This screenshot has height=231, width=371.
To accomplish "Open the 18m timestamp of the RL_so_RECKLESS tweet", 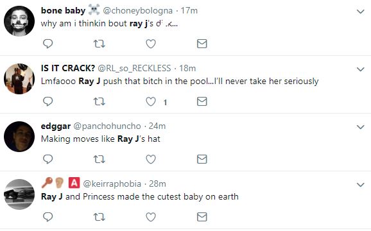I will tap(187, 68).
